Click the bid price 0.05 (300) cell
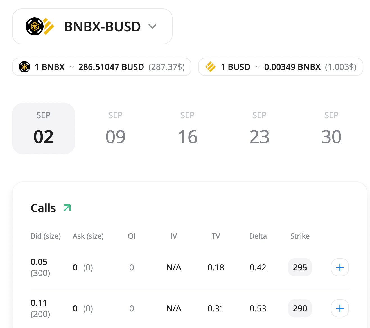Screen dimensions: 370x328 click(x=40, y=267)
